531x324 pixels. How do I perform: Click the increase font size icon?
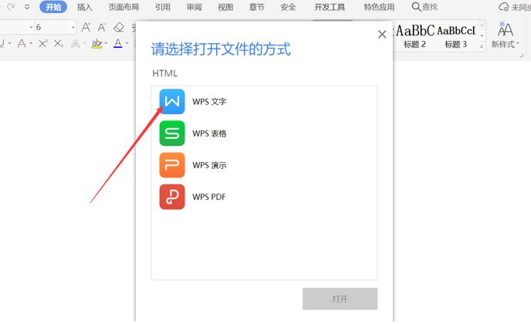[x=86, y=27]
